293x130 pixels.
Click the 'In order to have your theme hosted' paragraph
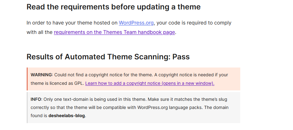tap(129, 27)
